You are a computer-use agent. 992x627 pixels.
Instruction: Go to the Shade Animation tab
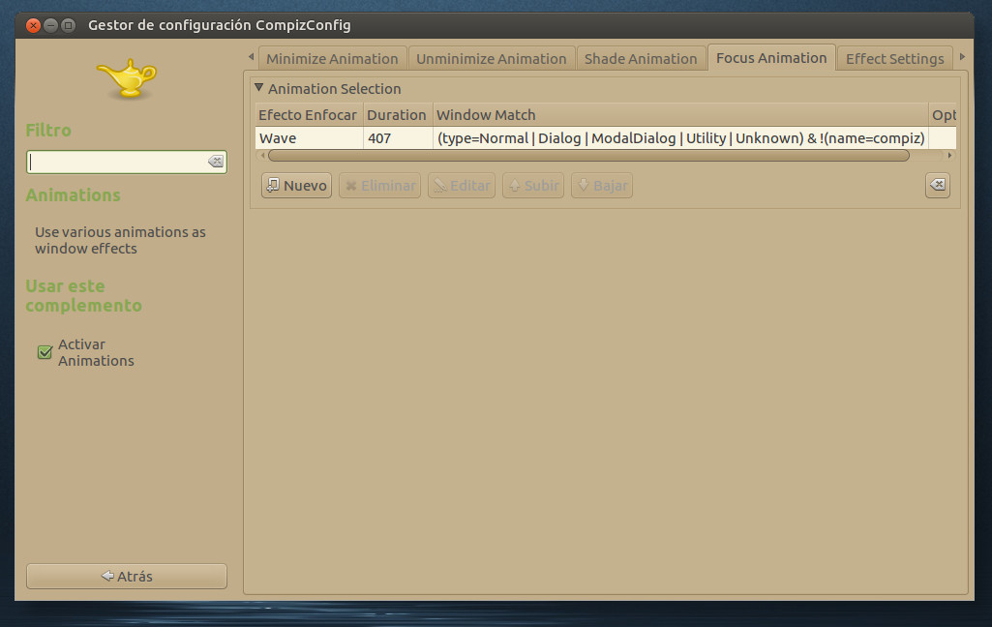pyautogui.click(x=641, y=59)
